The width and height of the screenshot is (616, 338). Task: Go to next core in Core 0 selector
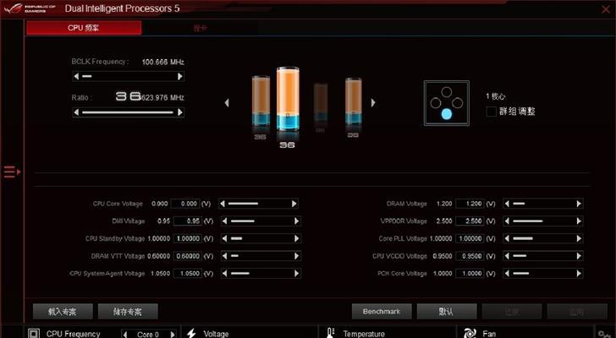(172, 334)
